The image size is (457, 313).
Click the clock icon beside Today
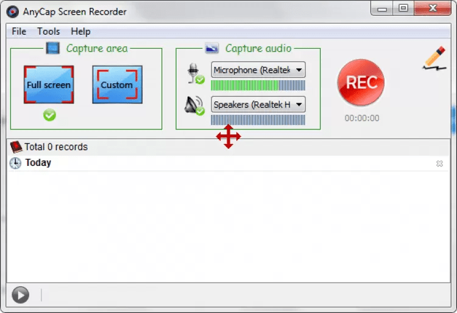point(15,163)
